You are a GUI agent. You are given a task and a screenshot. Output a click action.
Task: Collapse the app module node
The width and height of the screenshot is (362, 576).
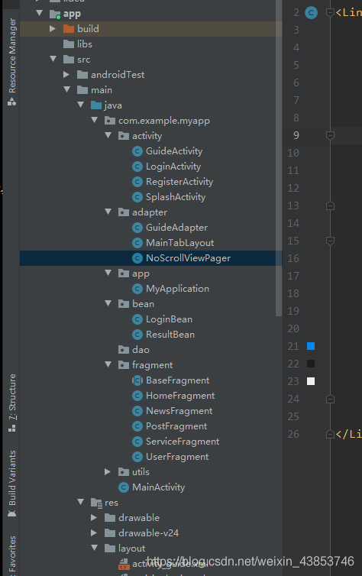coord(39,13)
